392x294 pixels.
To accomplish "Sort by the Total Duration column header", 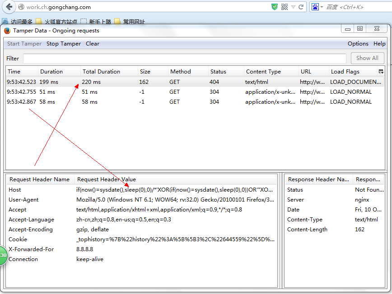I will coord(109,72).
